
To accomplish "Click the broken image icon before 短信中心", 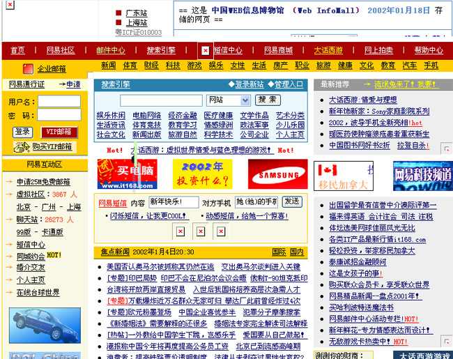I will click(x=206, y=51).
